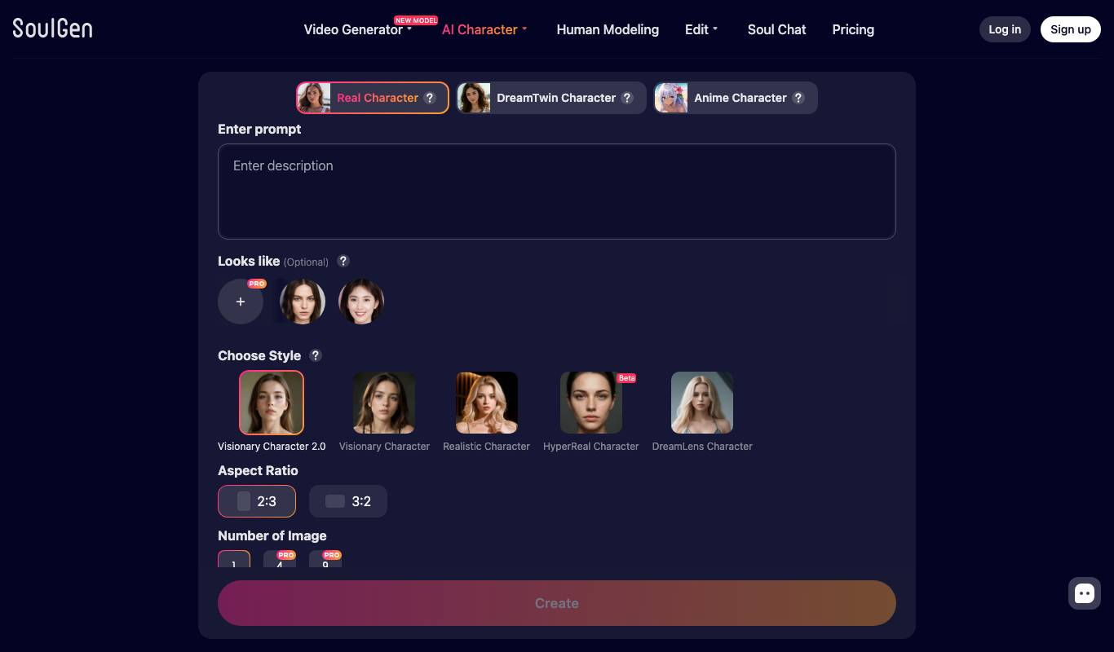Open Soul Chat from navigation
Screen dimensions: 1114x652
click(x=776, y=29)
